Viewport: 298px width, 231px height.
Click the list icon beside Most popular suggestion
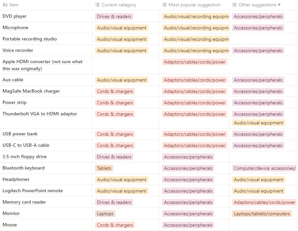164,5
